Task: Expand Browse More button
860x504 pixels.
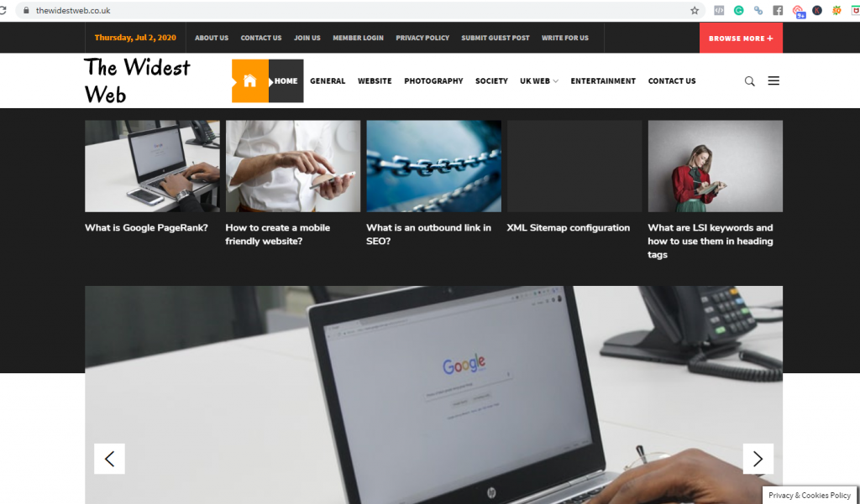Action: [x=741, y=38]
